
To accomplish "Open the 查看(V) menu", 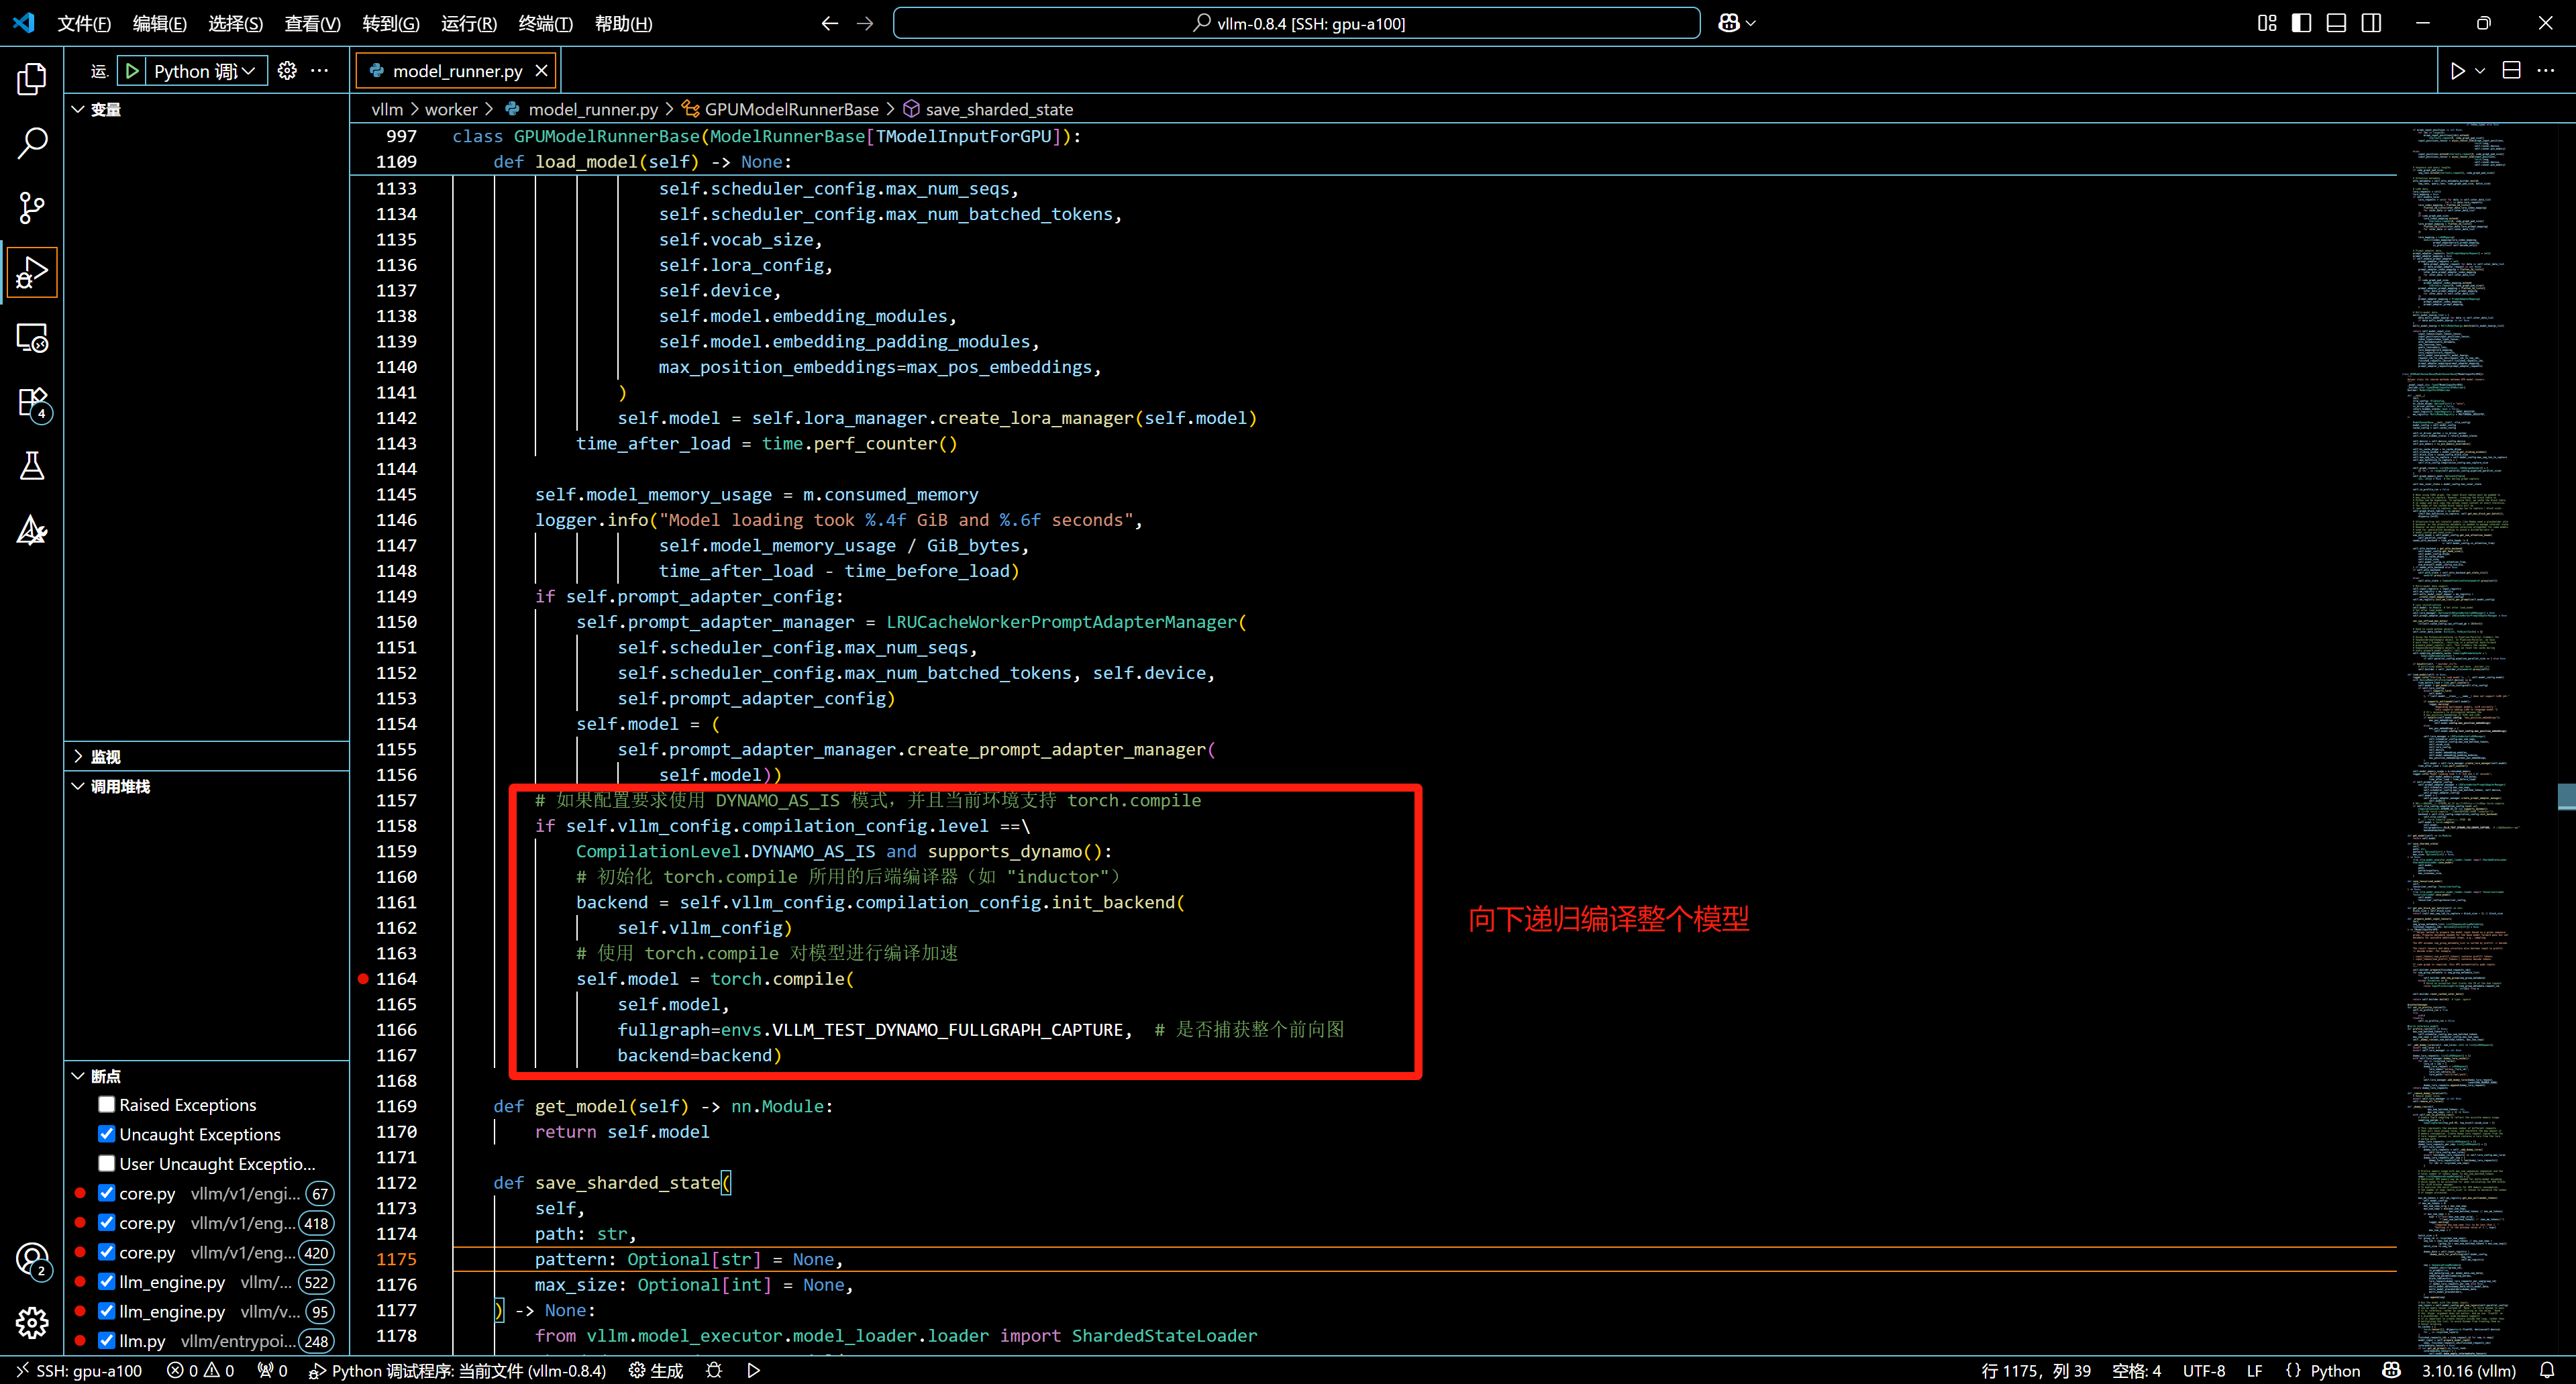I will [312, 23].
